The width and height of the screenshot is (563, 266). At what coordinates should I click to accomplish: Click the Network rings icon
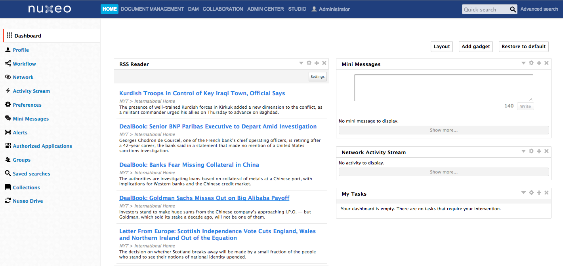pos(8,77)
